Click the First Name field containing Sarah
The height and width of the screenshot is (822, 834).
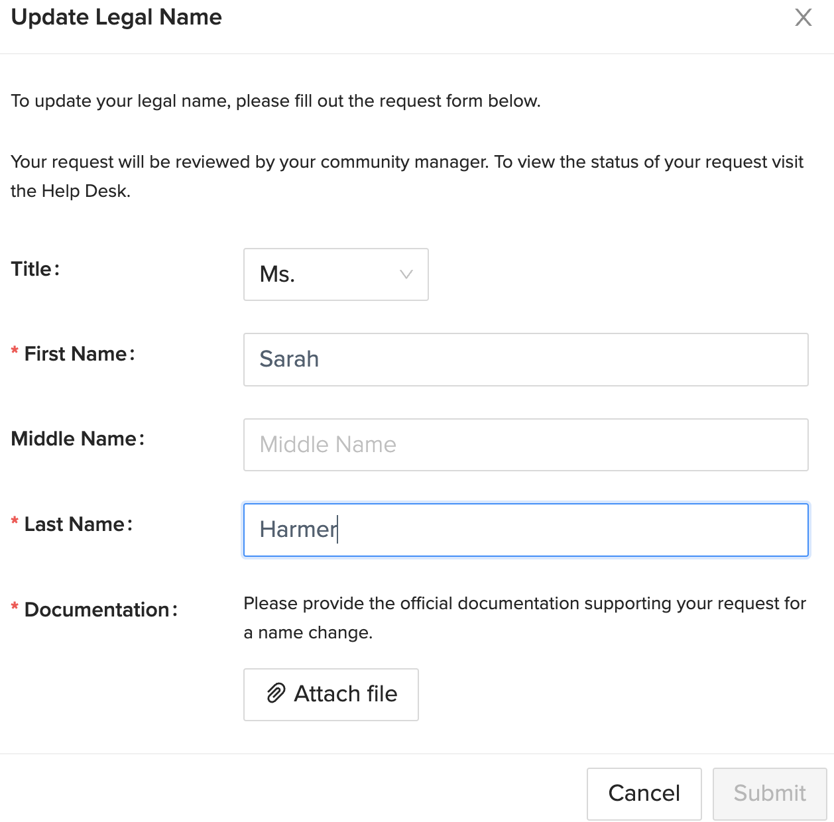pyautogui.click(x=526, y=359)
